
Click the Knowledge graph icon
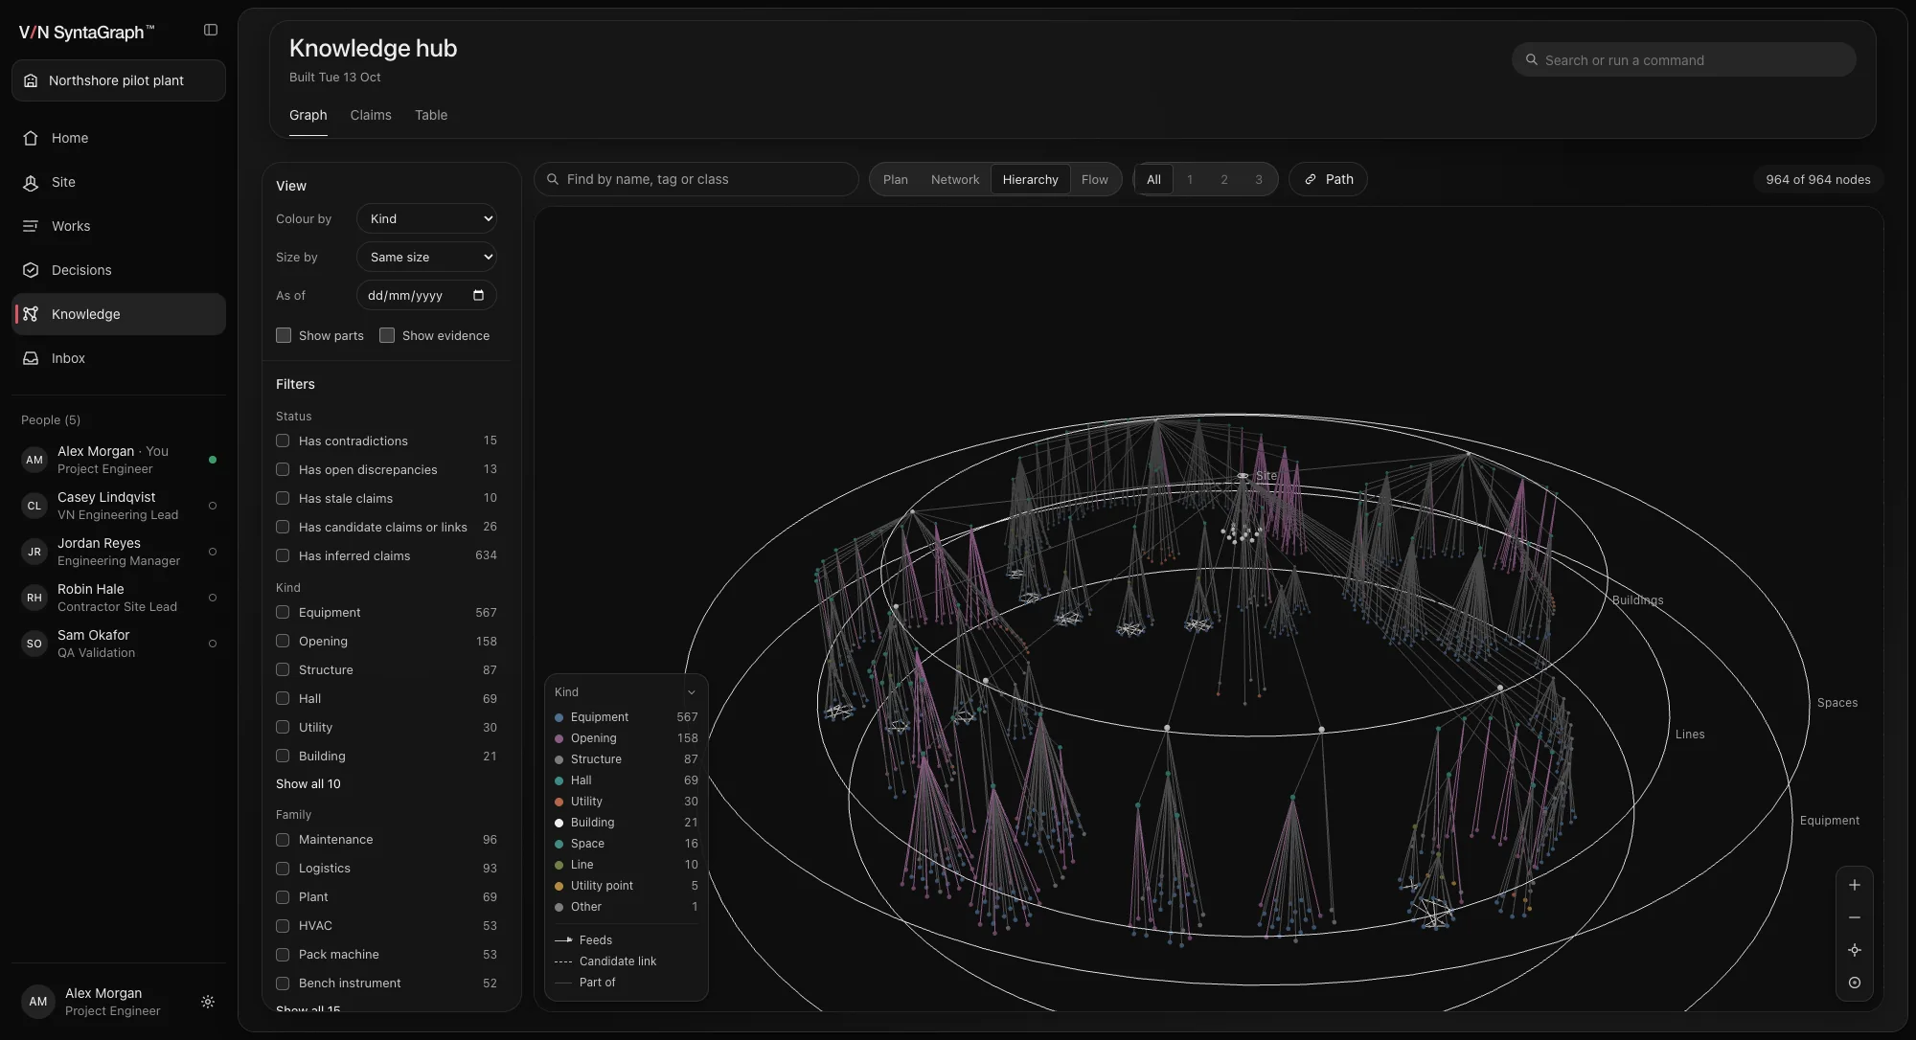(x=31, y=314)
